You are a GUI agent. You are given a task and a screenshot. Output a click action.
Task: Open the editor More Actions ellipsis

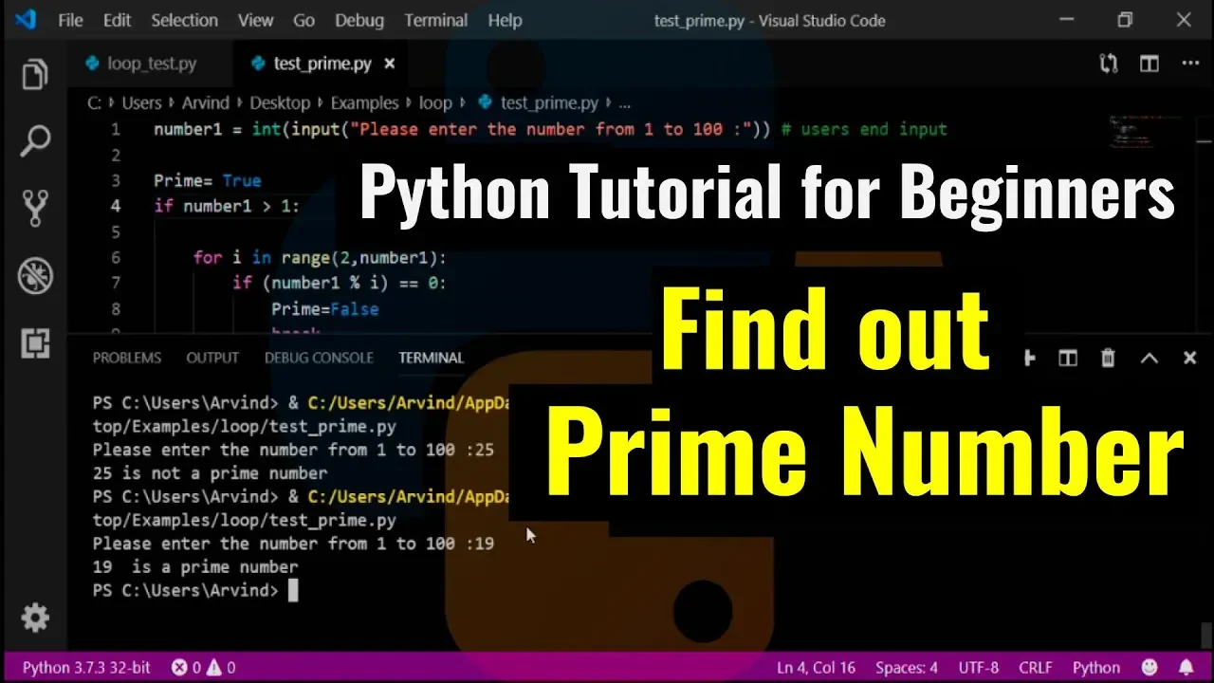[x=1190, y=64]
